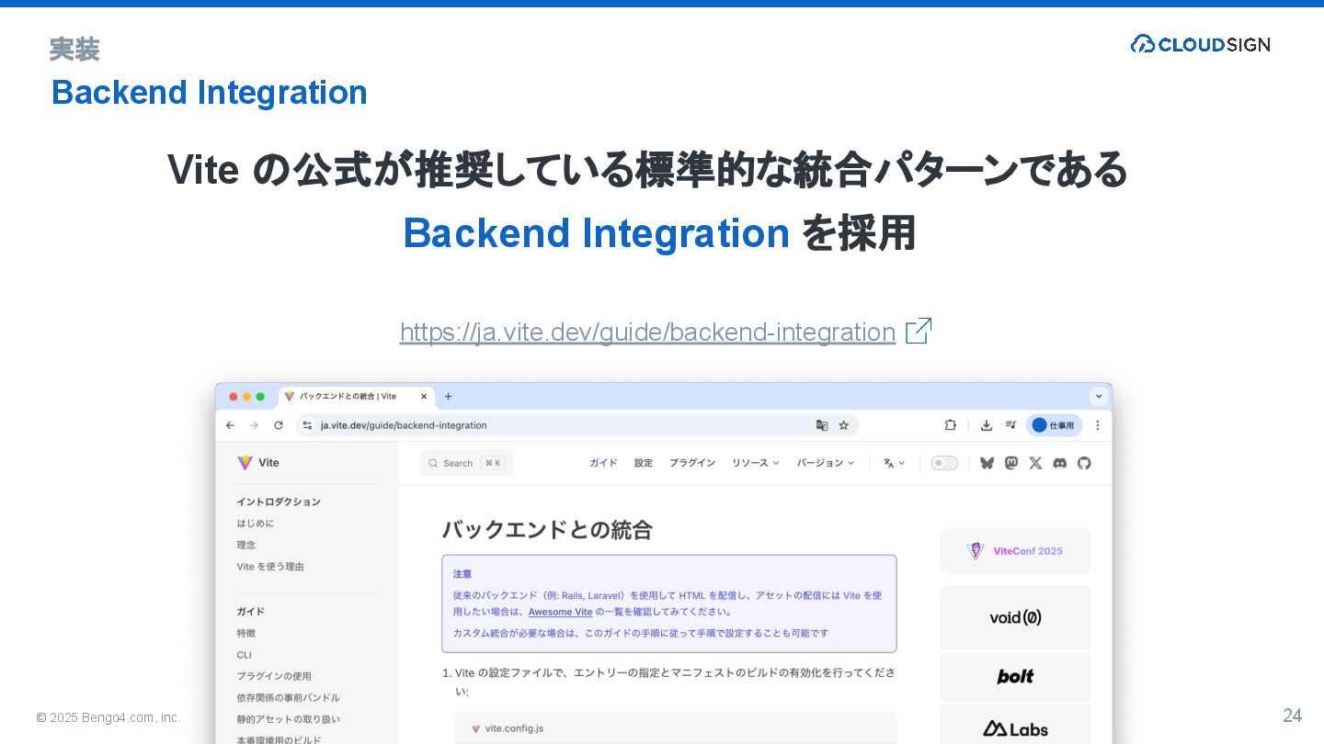
Task: Select the 設定 nav item
Action: click(x=643, y=463)
